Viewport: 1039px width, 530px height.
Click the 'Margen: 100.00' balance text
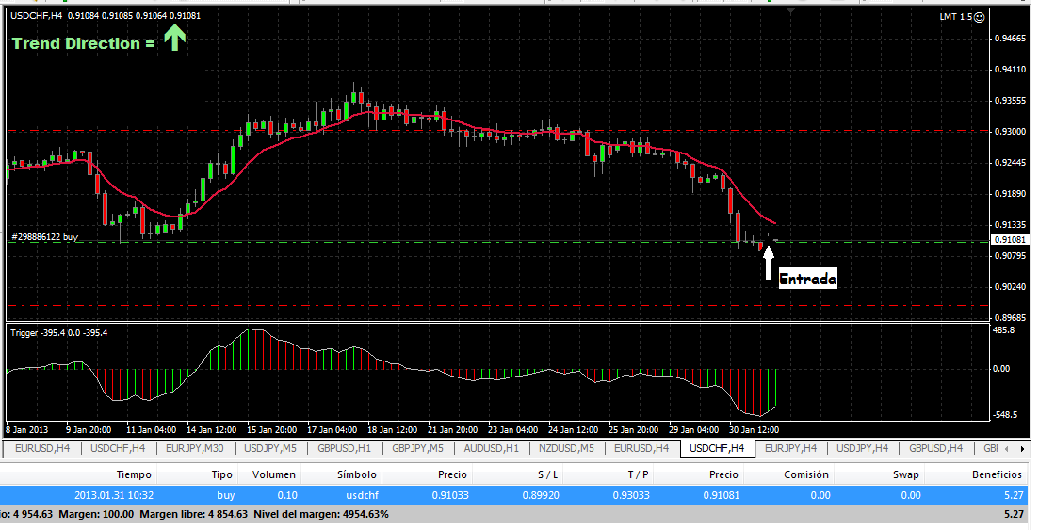pyautogui.click(x=96, y=514)
